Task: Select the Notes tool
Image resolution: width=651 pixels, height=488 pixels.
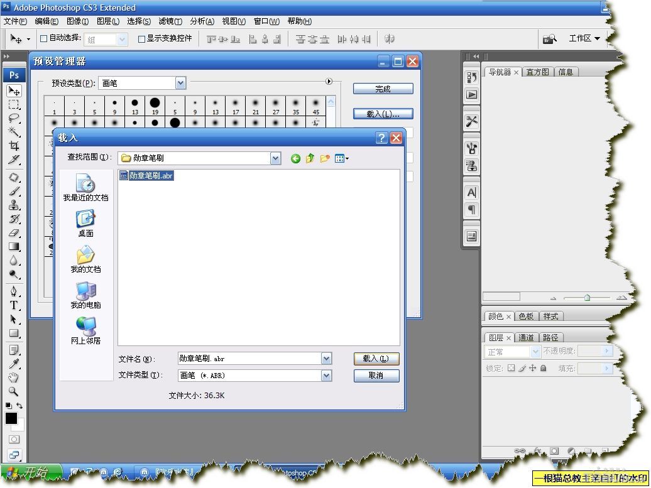Action: (x=14, y=350)
